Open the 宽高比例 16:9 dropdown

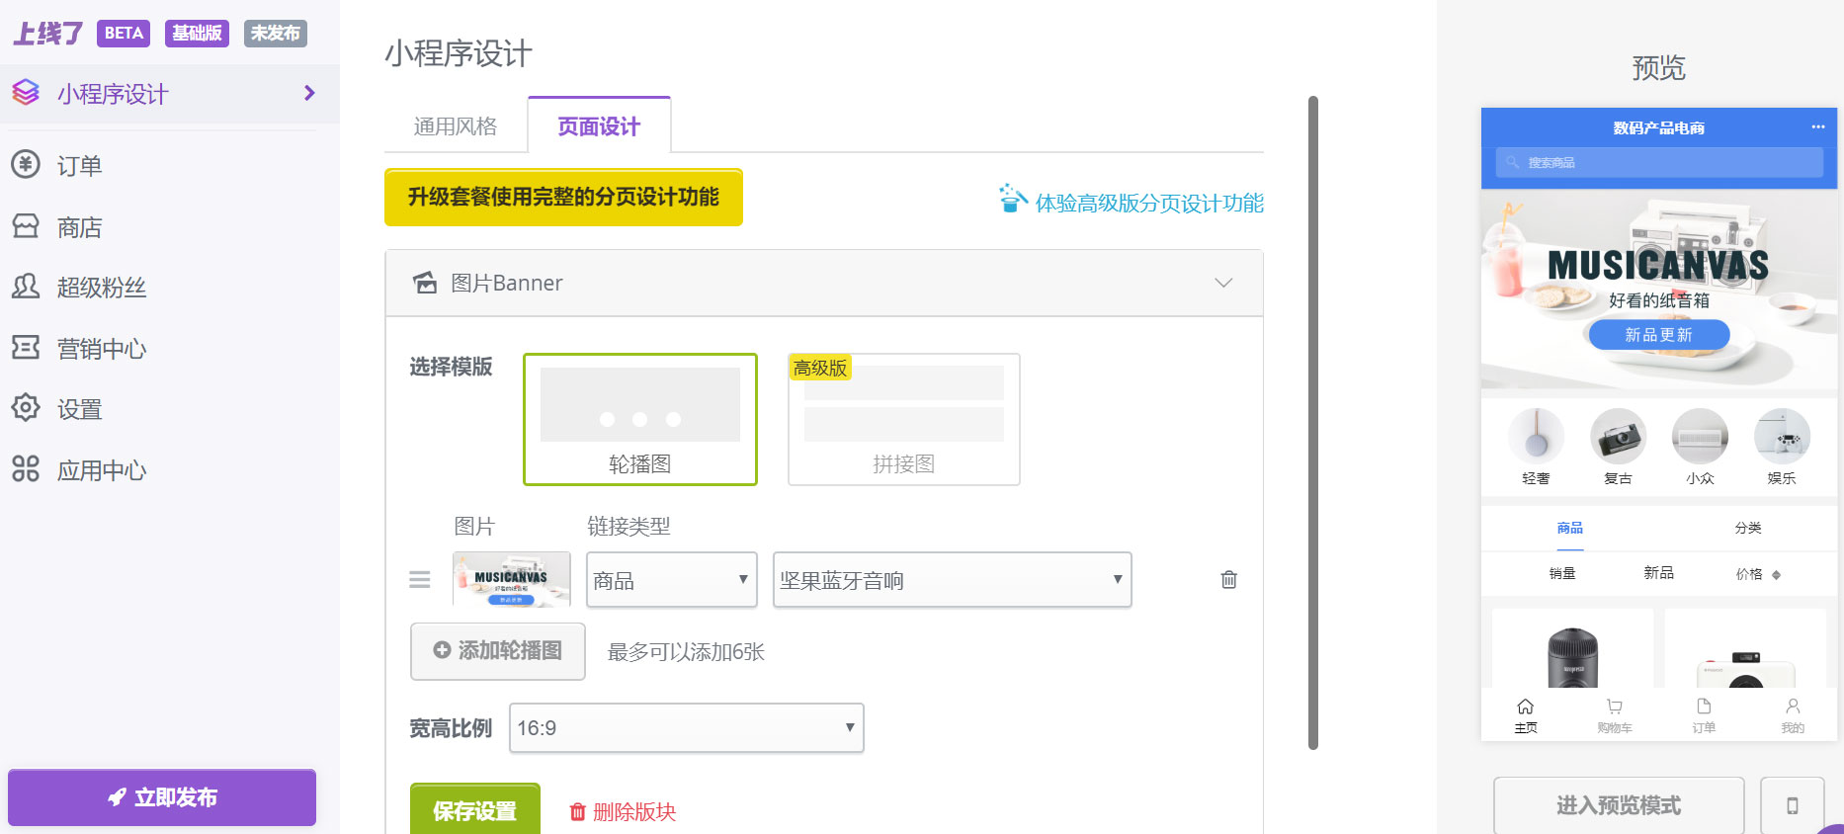point(687,727)
